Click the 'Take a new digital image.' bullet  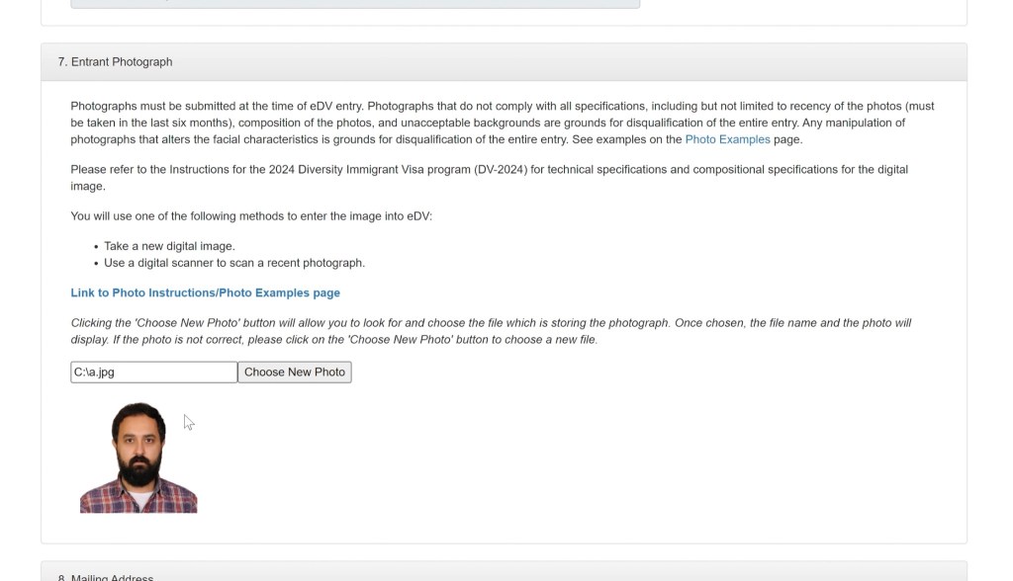pos(169,246)
